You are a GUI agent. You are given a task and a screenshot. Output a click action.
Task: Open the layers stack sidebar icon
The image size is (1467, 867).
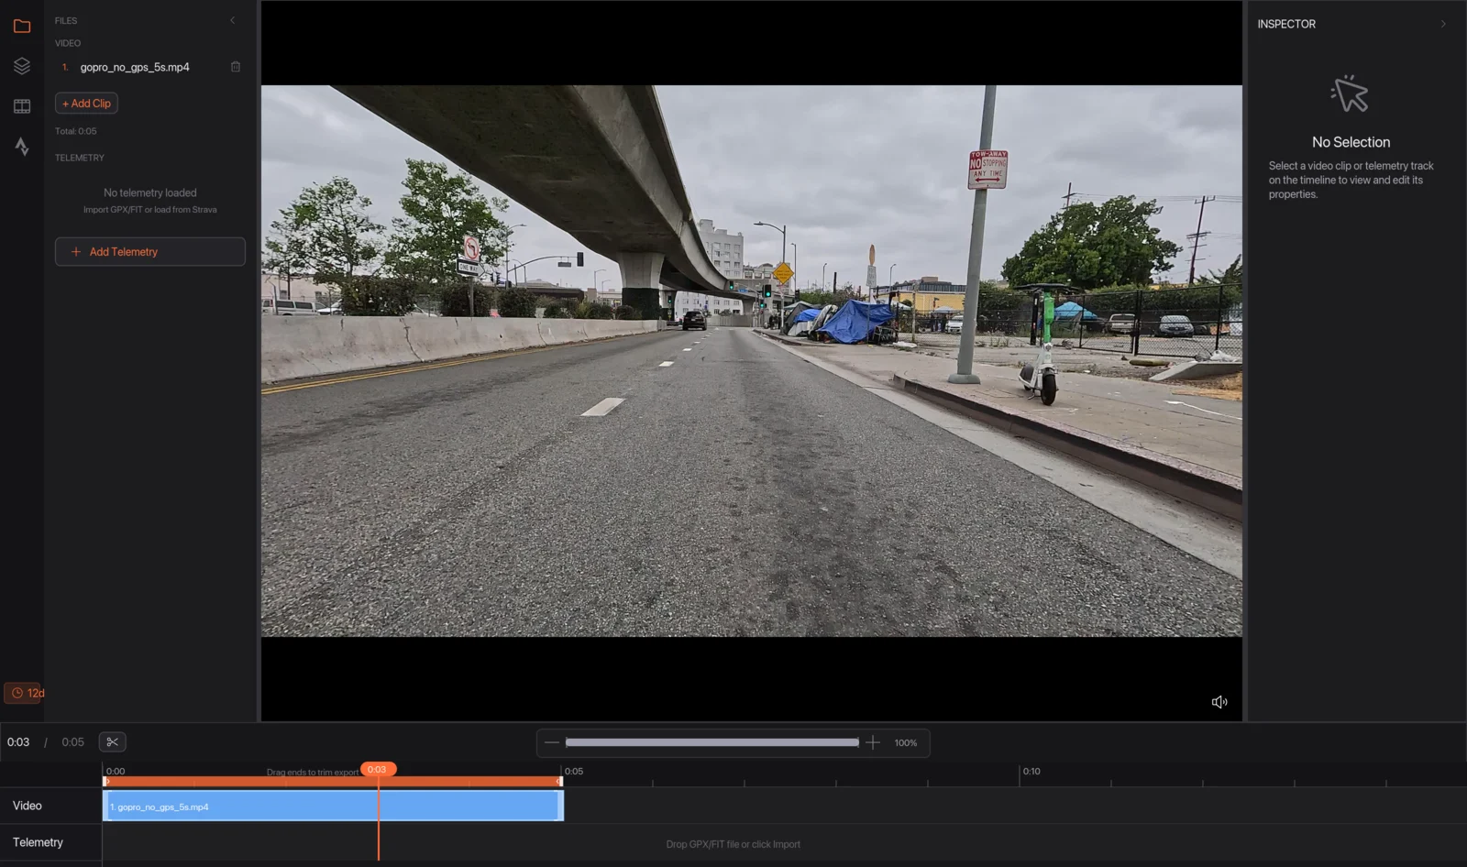point(22,66)
